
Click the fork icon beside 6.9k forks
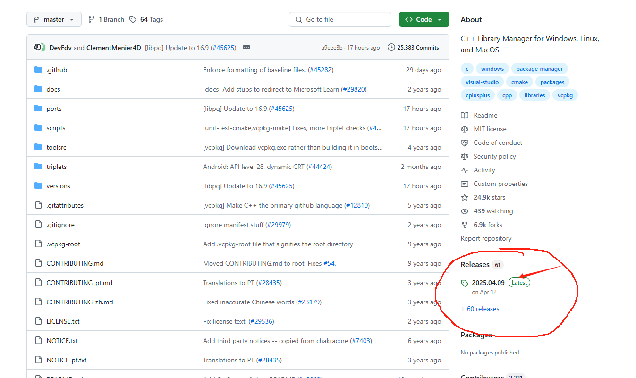point(465,225)
